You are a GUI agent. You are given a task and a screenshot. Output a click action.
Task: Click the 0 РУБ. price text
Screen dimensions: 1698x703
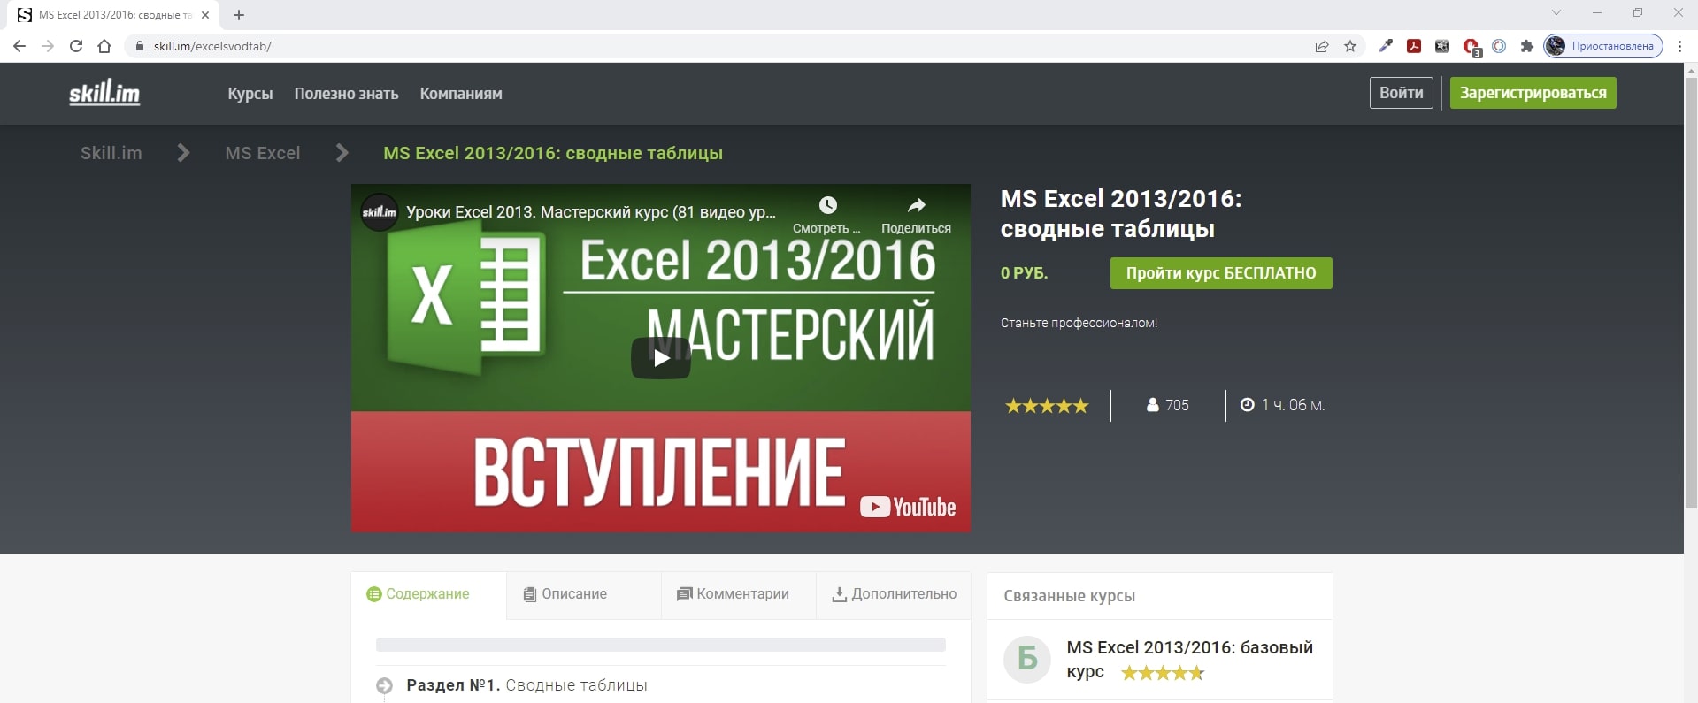[1024, 273]
